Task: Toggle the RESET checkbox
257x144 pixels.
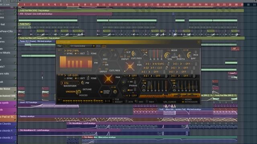Action: pyautogui.click(x=117, y=102)
